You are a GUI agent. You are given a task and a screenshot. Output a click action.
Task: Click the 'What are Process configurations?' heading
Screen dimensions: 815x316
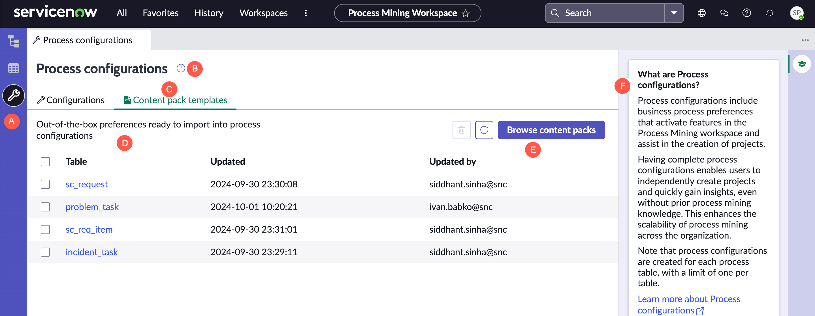pyautogui.click(x=673, y=79)
